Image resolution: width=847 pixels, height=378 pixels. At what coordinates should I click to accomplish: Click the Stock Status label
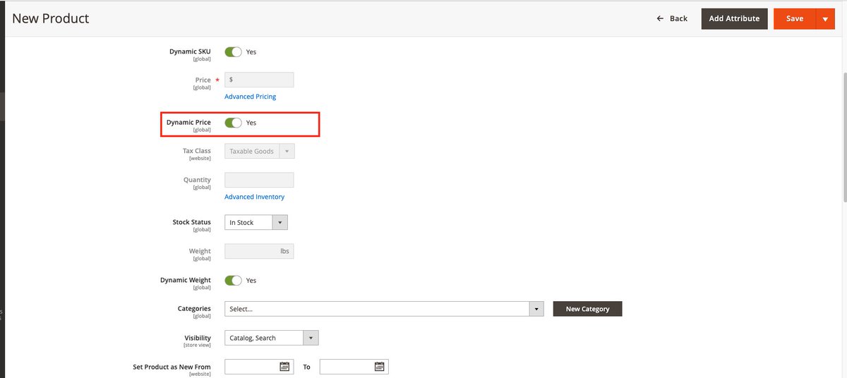(x=192, y=222)
